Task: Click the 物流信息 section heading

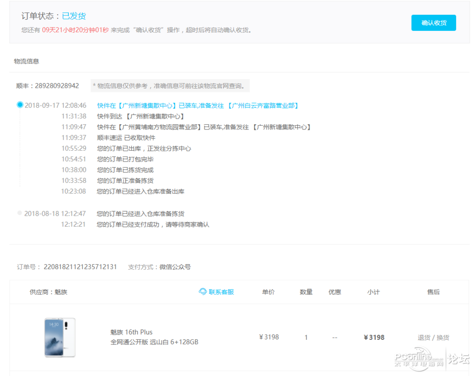Action: [26, 62]
